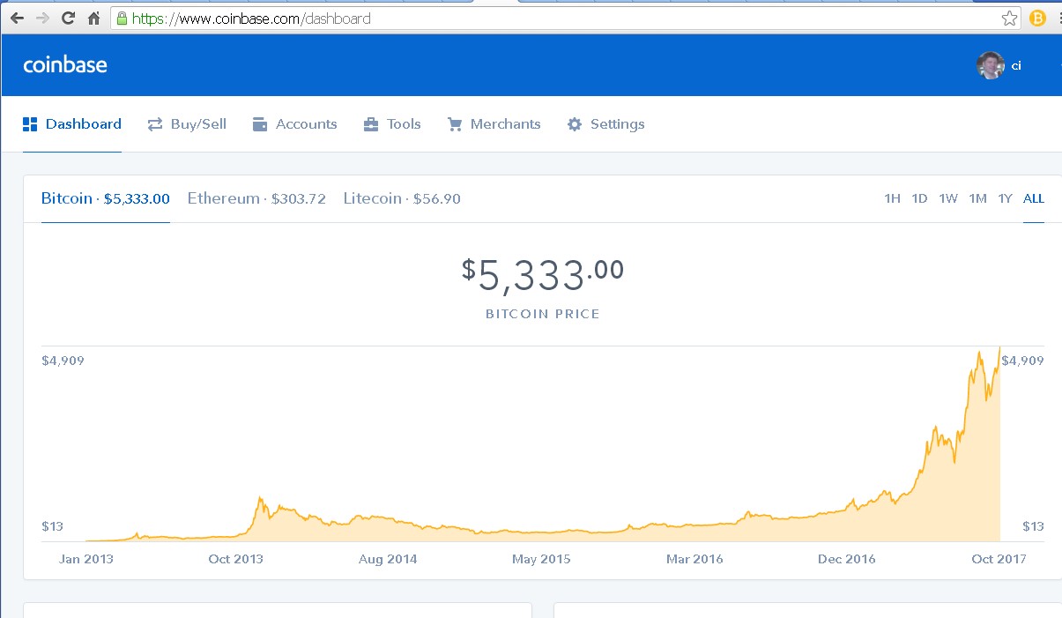Open the Dashboard nav label
Image resolution: width=1062 pixels, height=618 pixels.
point(84,124)
